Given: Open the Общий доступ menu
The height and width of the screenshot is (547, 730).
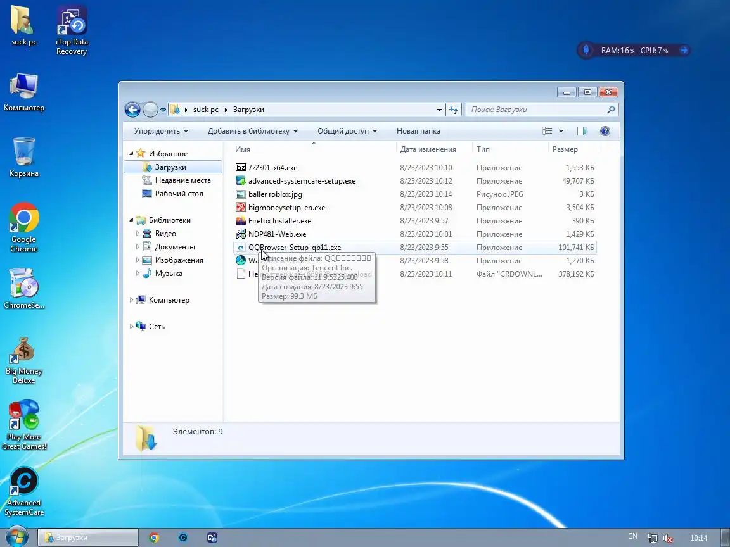Looking at the screenshot, I should (347, 131).
